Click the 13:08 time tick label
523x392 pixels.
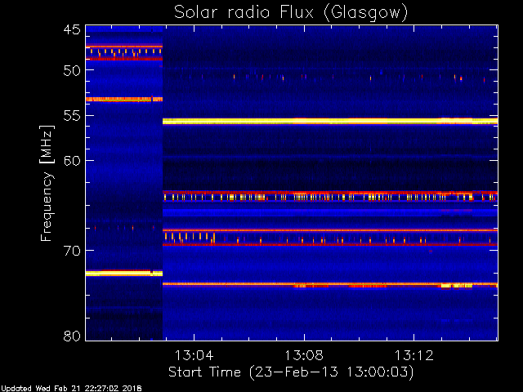304,355
